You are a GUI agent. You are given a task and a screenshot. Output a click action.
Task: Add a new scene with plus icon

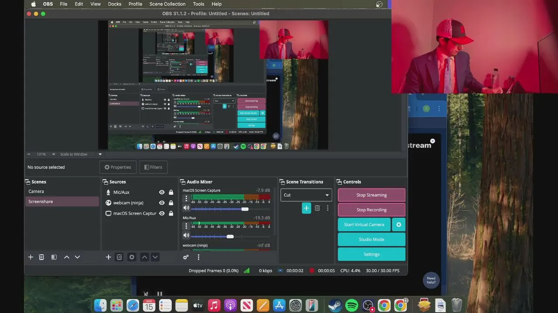coord(31,257)
